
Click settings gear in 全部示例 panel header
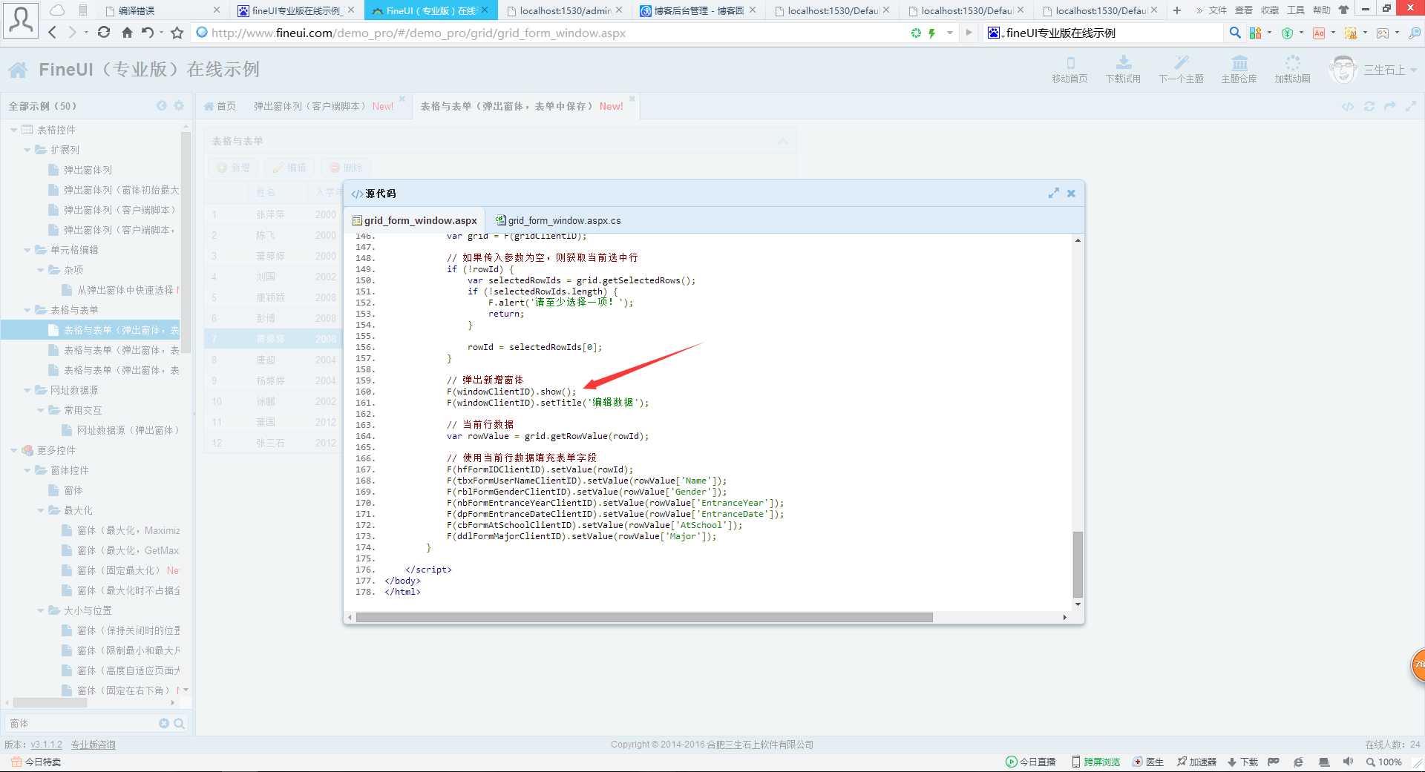pos(179,106)
